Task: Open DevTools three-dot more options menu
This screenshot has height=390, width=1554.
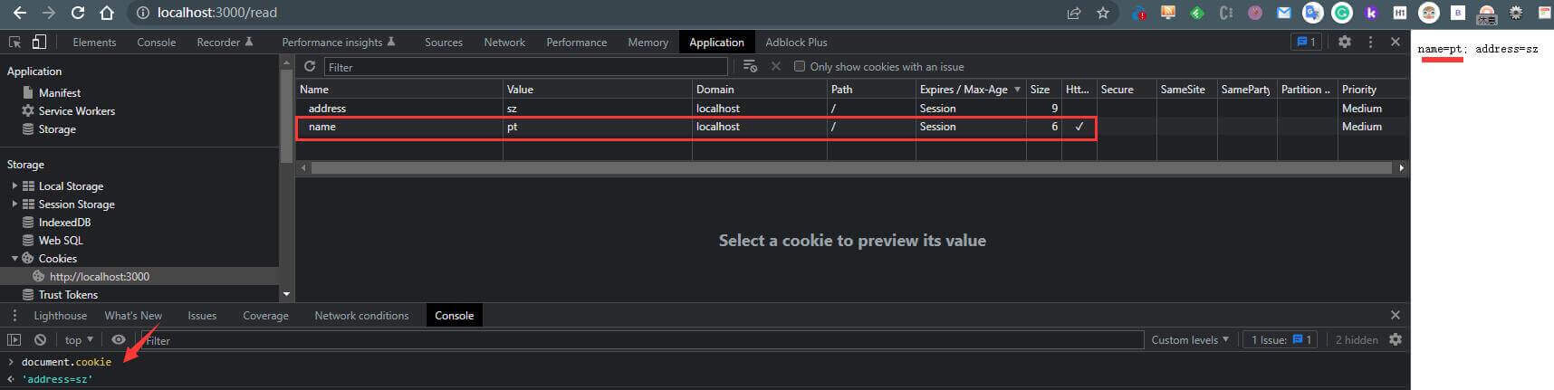Action: pyautogui.click(x=1370, y=42)
